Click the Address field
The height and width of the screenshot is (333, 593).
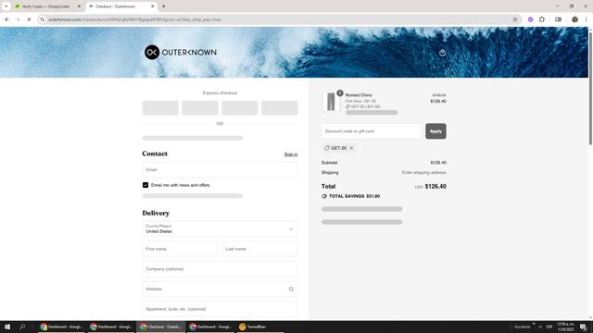click(220, 289)
